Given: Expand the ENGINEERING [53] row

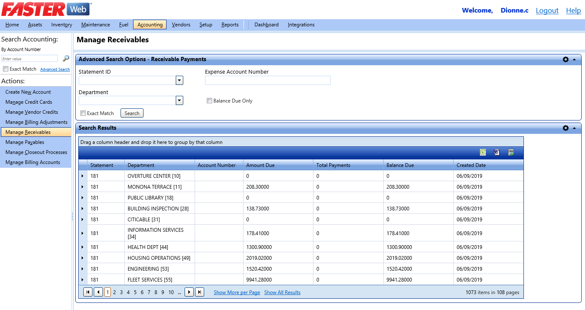Looking at the screenshot, I should pos(82,269).
